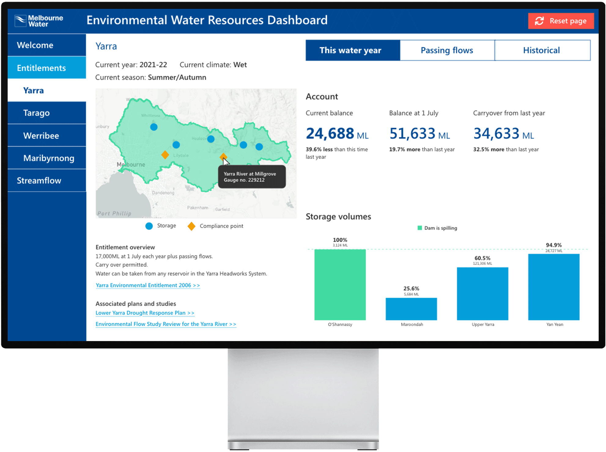Click the Melbourne Water logo

point(39,21)
